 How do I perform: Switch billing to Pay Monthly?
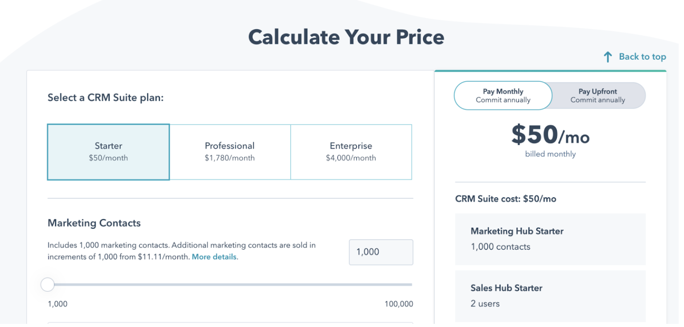(503, 95)
